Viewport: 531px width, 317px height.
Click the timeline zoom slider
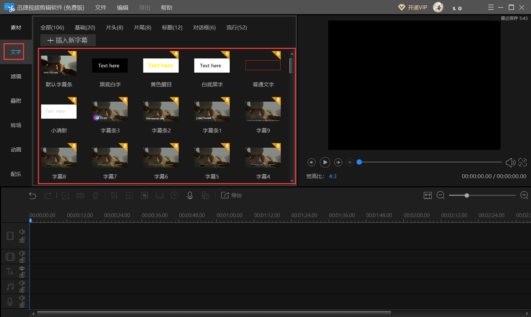click(x=482, y=196)
